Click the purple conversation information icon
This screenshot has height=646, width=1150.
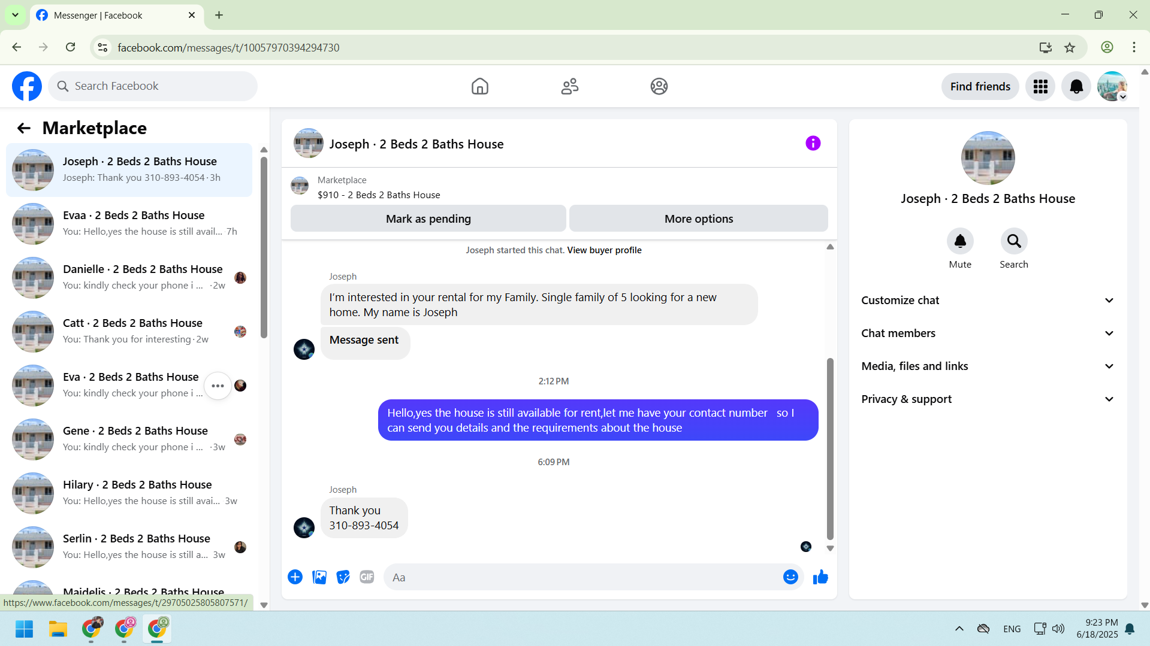pos(813,143)
